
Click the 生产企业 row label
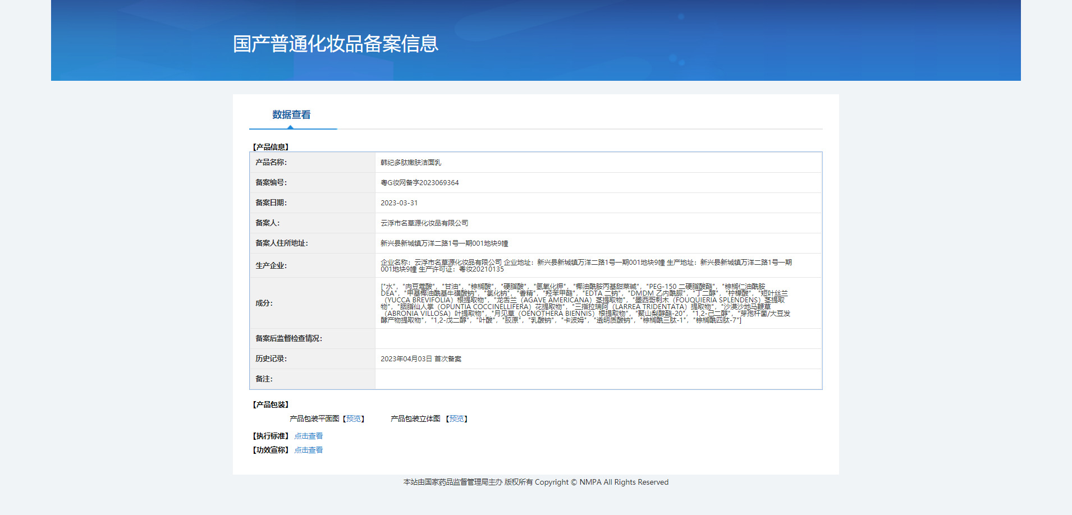tap(271, 266)
